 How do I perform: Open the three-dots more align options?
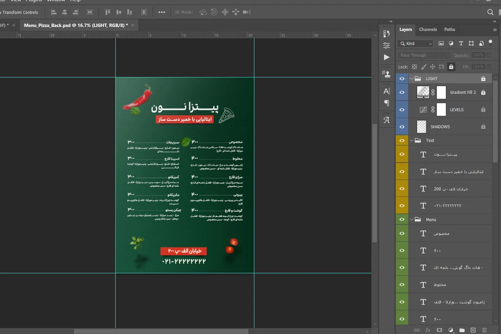point(162,12)
